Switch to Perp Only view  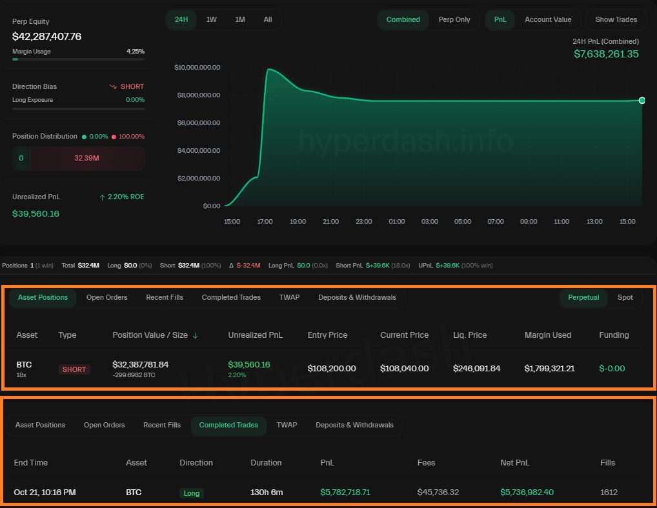coord(454,20)
